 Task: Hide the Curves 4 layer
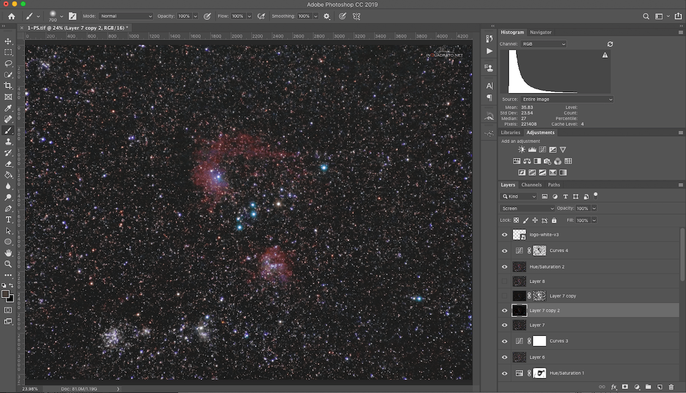tap(504, 251)
